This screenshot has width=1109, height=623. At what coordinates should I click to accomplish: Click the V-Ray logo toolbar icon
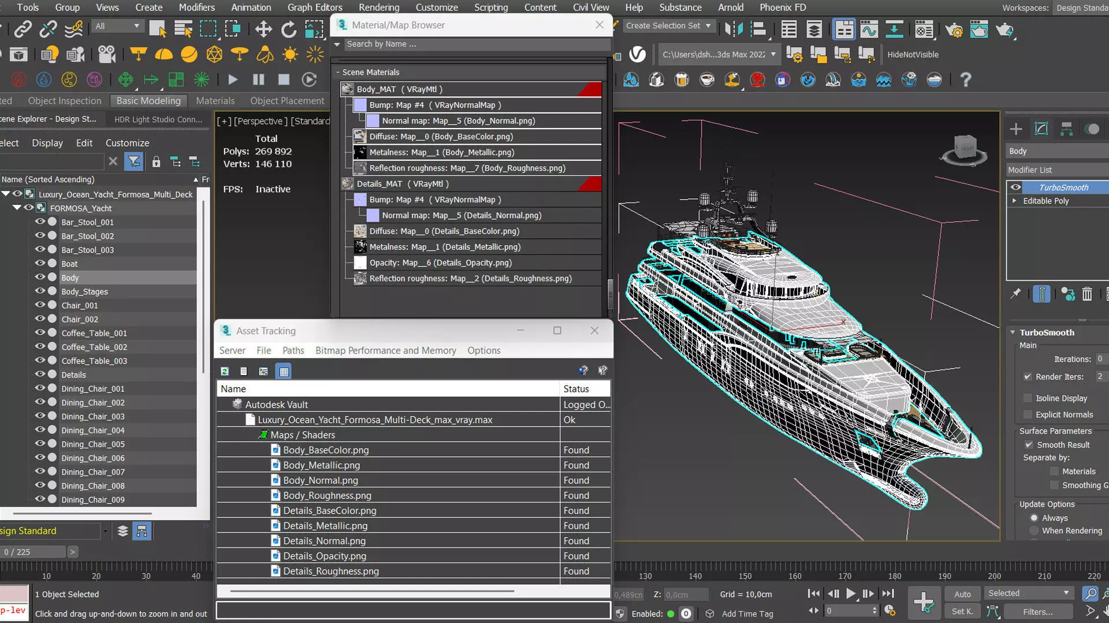click(637, 54)
